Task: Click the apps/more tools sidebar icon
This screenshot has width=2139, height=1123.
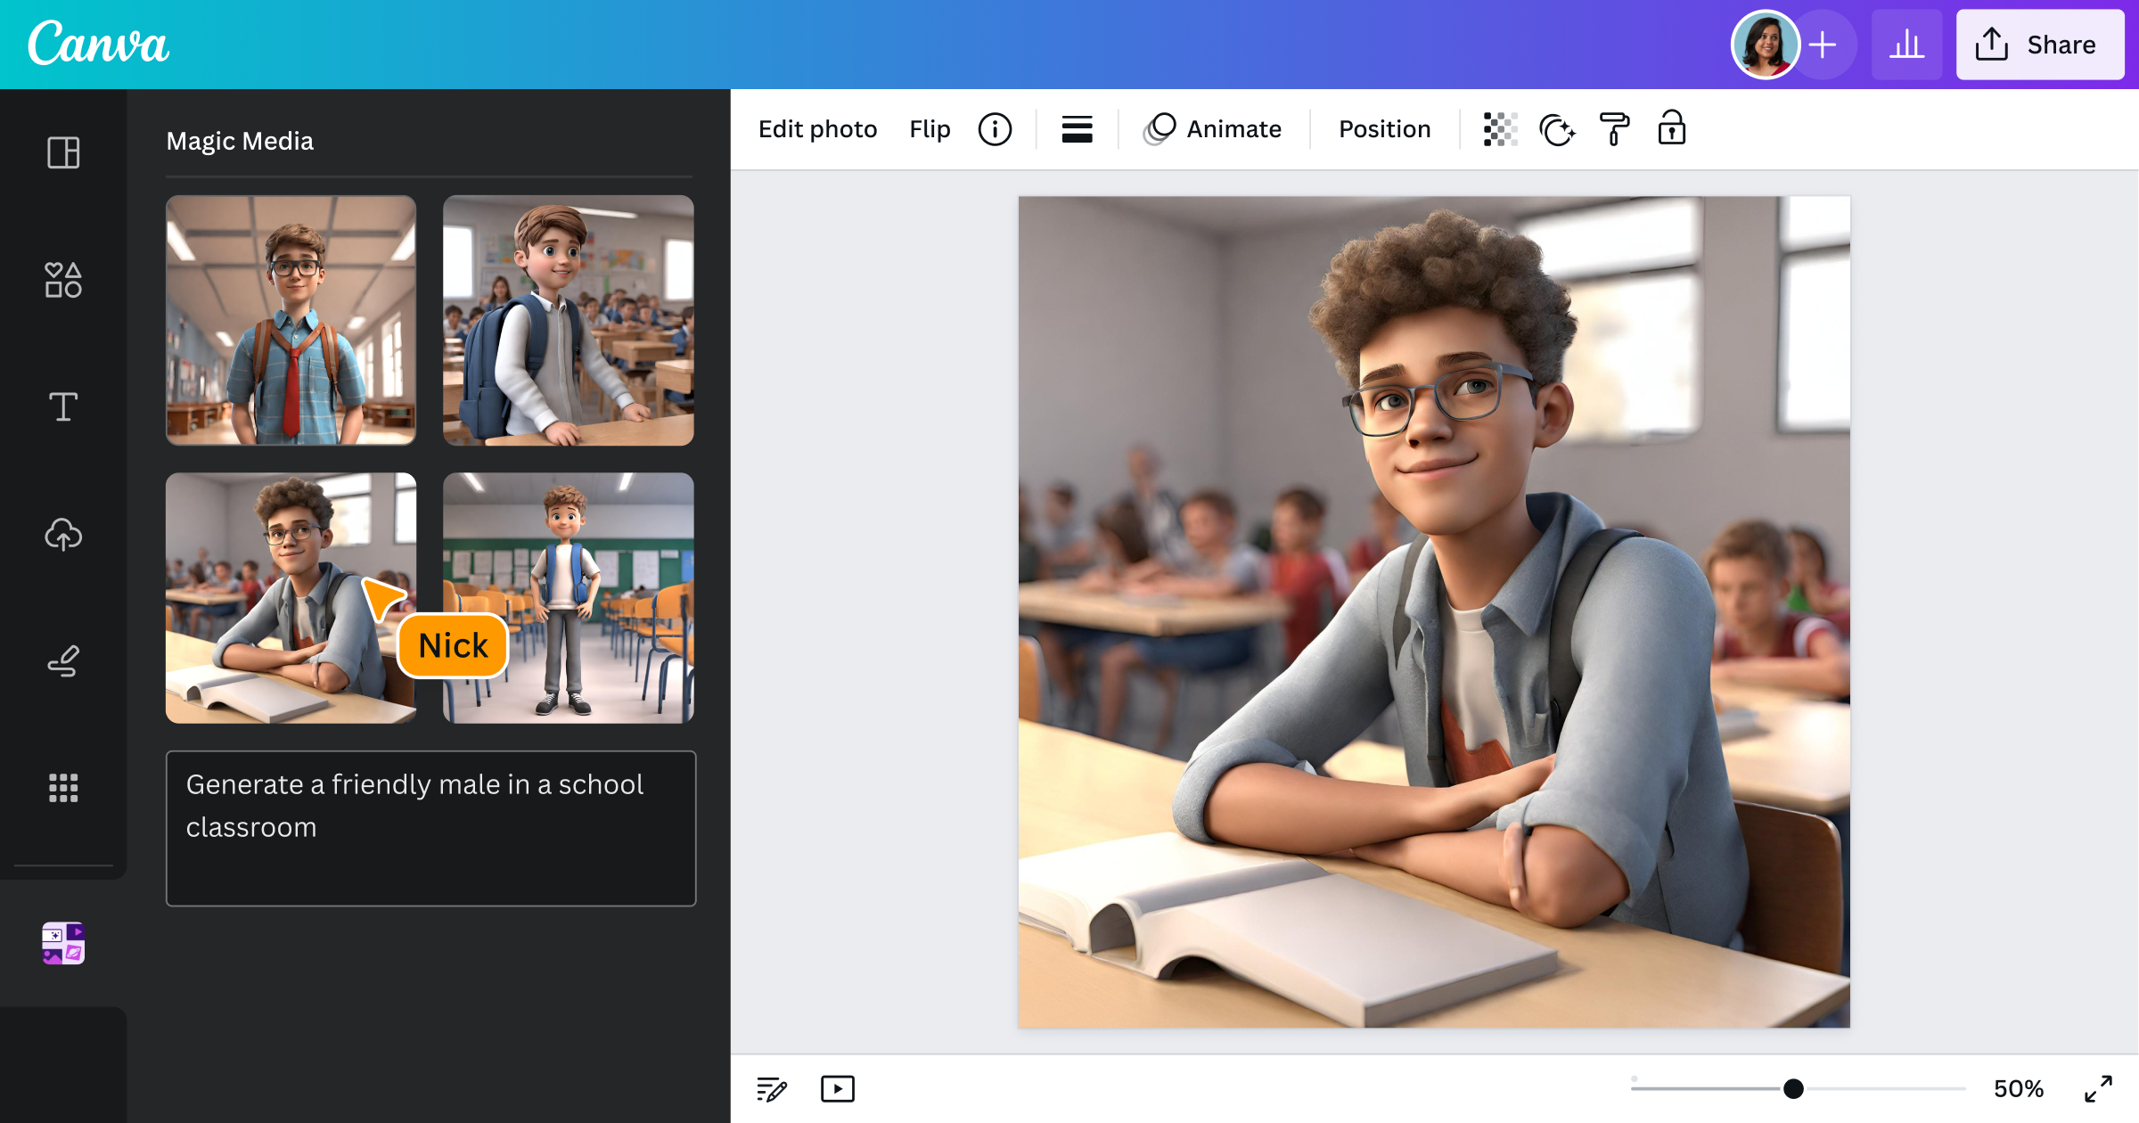Action: (63, 786)
